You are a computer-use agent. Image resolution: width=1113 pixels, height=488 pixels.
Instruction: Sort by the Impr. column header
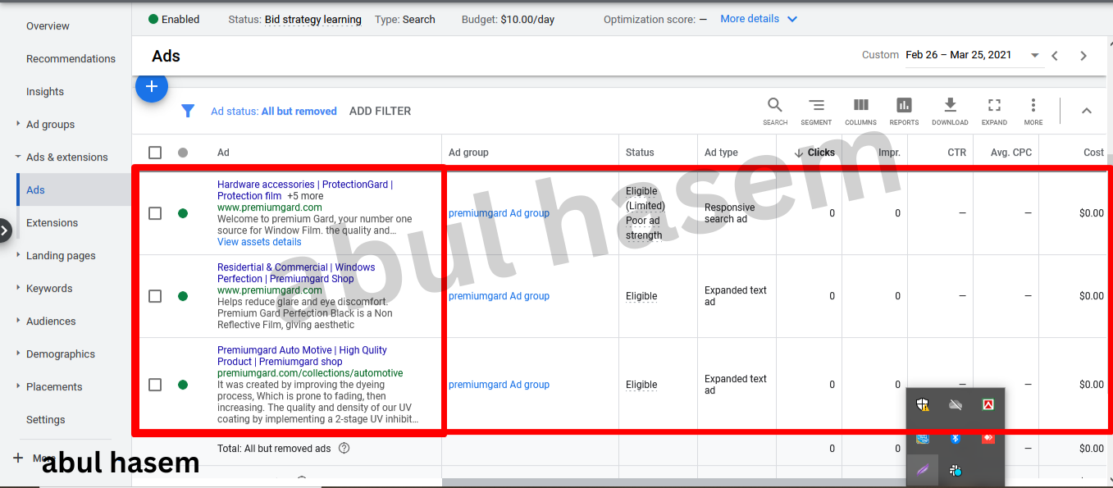[x=889, y=153]
